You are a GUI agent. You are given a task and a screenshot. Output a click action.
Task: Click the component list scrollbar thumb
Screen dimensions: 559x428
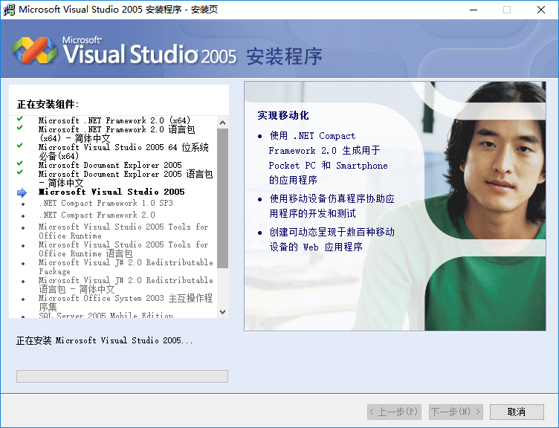click(x=222, y=198)
